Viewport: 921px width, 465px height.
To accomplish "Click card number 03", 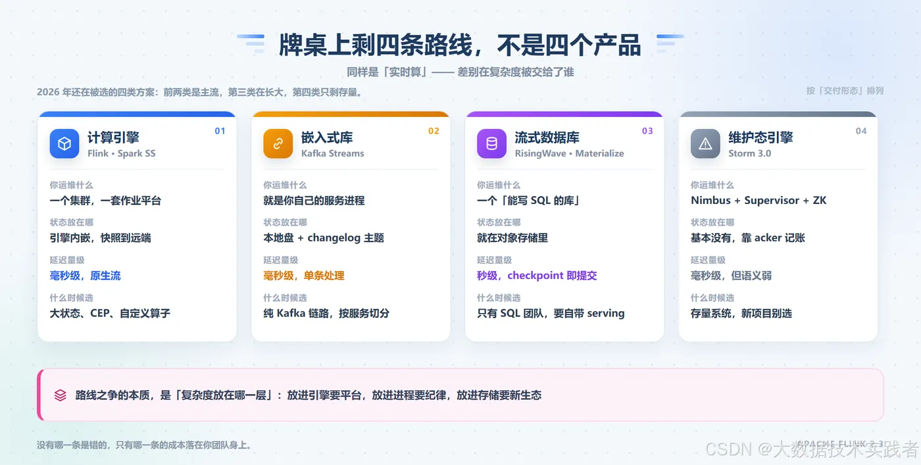I will pyautogui.click(x=647, y=131).
